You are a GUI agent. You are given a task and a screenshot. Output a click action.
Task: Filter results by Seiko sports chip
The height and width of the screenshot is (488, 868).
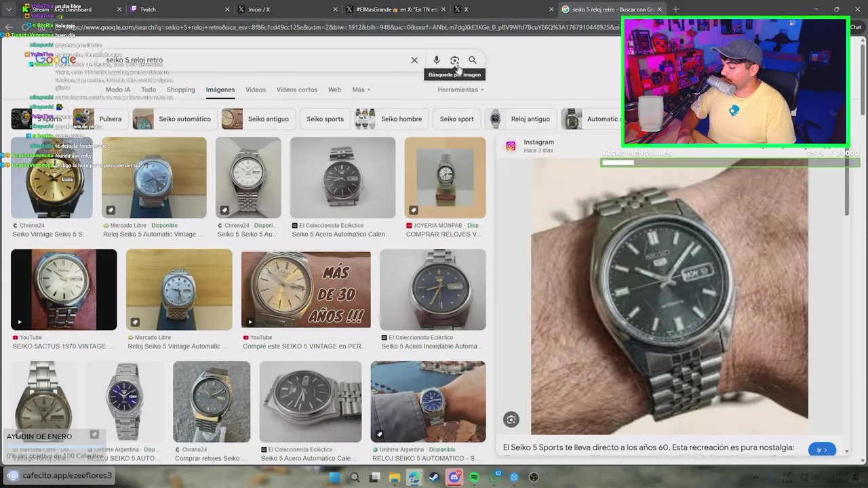tap(325, 119)
